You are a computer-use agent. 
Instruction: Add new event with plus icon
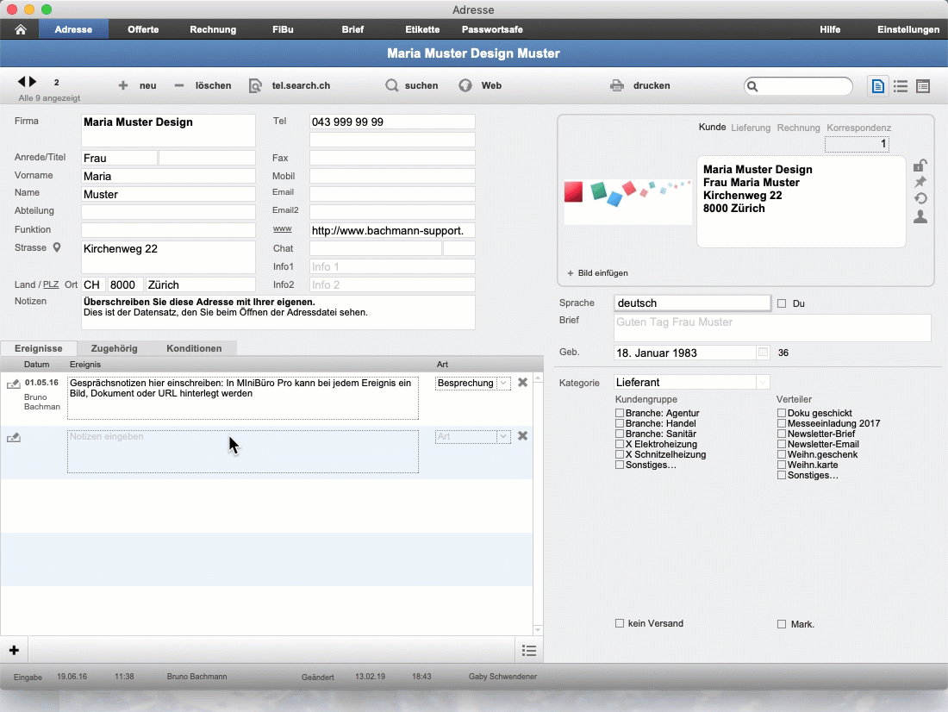tap(14, 650)
